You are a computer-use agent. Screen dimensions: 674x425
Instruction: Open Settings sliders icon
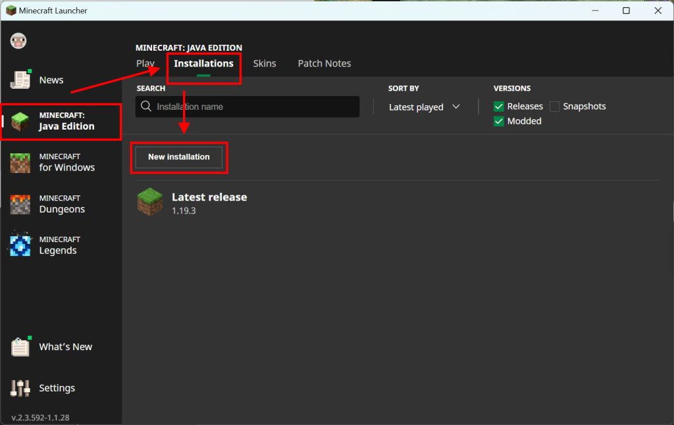click(x=20, y=388)
